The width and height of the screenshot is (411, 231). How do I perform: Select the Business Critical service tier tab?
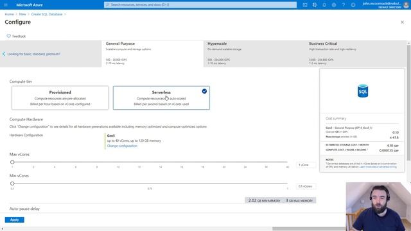click(x=356, y=54)
